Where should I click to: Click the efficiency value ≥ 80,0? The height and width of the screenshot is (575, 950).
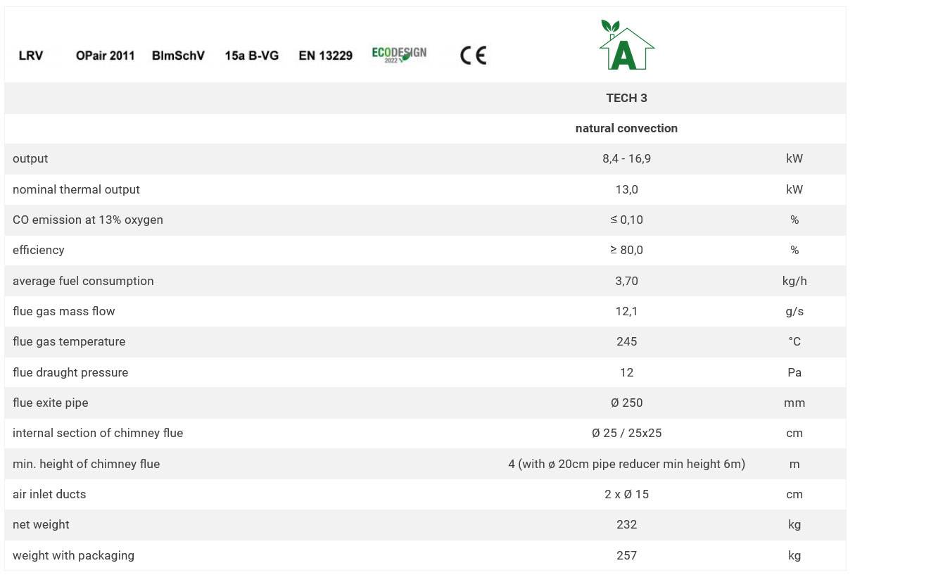click(626, 250)
